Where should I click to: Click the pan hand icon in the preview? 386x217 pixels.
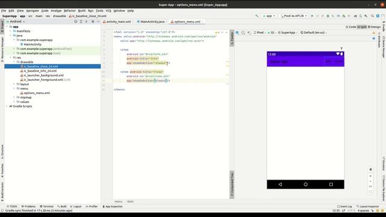point(370,169)
